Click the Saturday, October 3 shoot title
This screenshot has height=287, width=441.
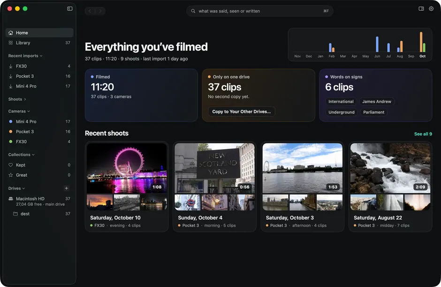[289, 218]
